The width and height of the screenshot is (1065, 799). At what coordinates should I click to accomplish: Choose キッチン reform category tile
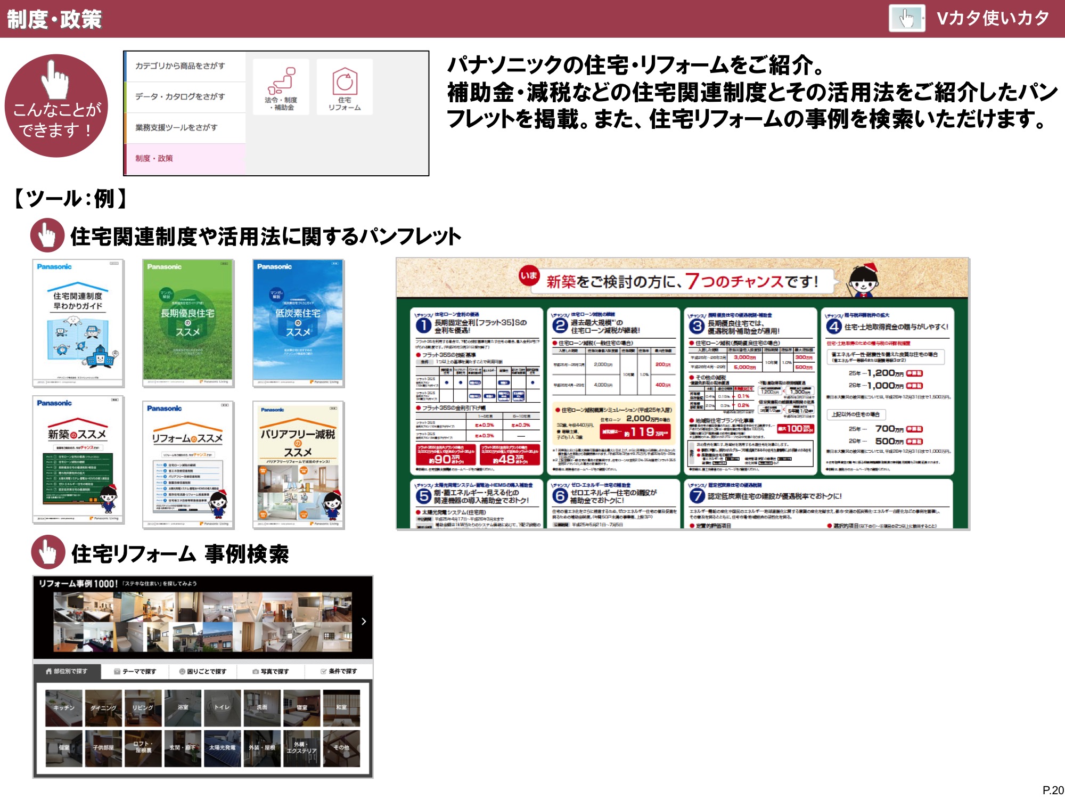point(64,707)
